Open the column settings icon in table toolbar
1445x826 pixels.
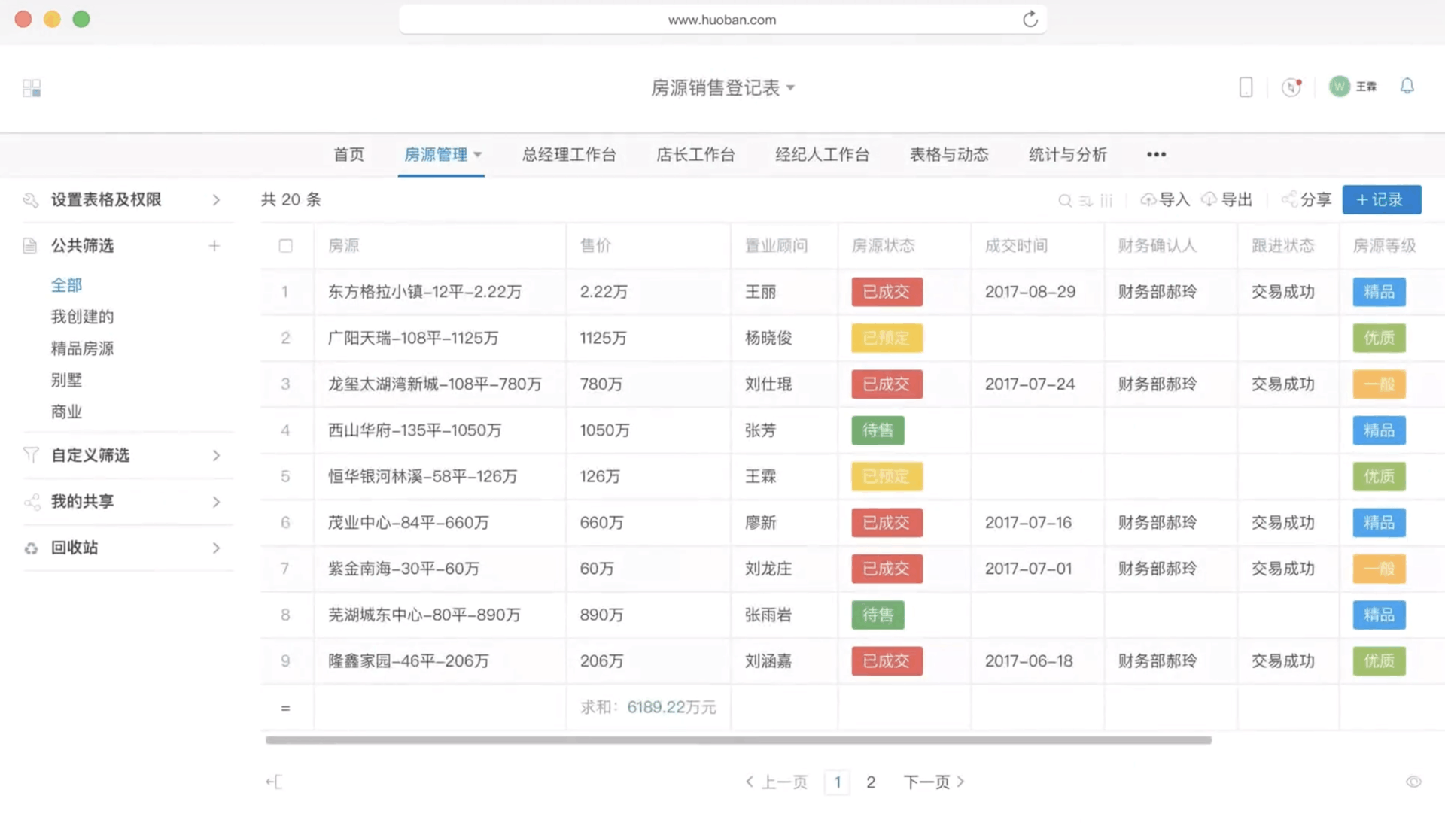click(1106, 200)
